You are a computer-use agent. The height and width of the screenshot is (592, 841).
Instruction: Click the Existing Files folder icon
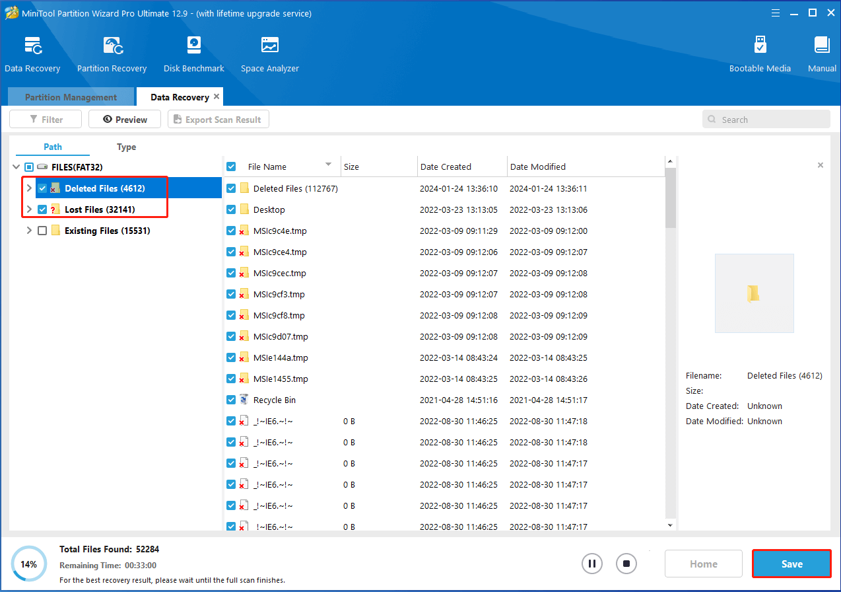point(55,231)
